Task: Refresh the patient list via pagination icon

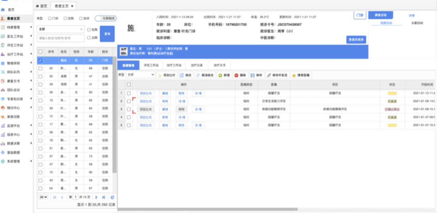Action: click(112, 197)
